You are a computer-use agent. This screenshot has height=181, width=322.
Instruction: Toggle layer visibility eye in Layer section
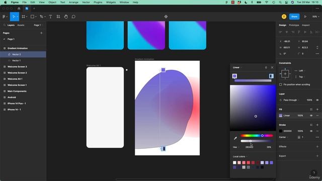[317, 100]
